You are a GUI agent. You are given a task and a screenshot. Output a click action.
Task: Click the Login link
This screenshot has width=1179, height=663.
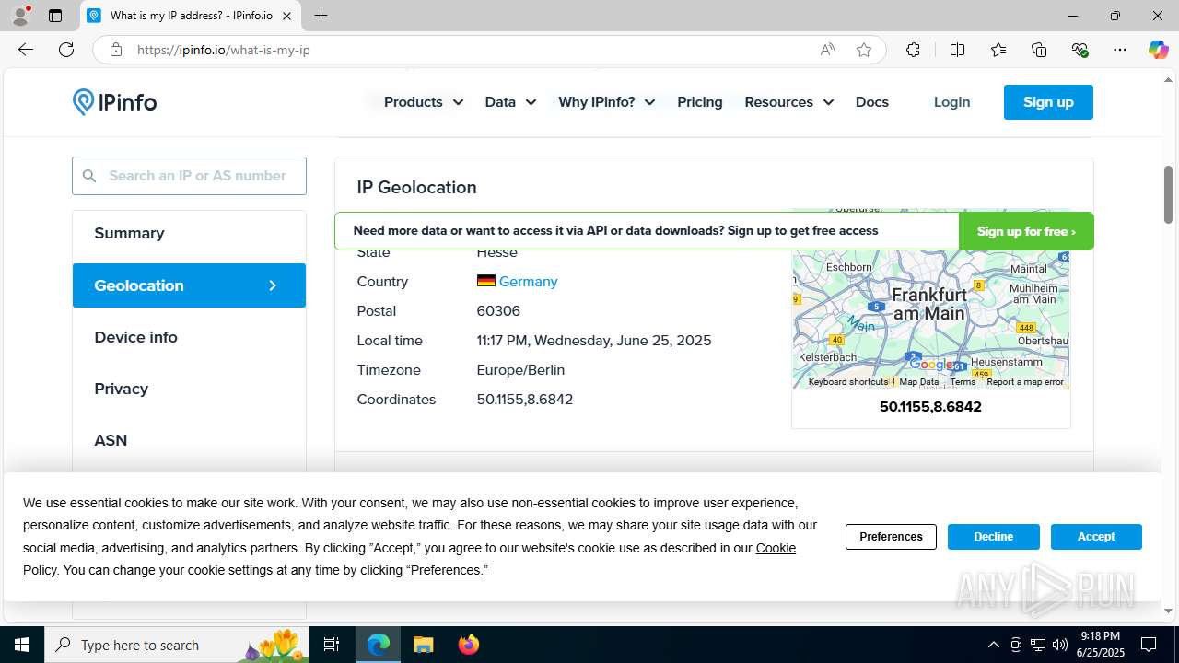point(951,102)
